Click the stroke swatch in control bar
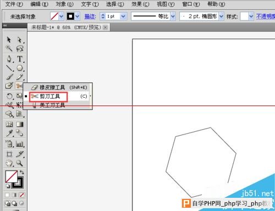The height and width of the screenshot is (211, 275). pyautogui.click(x=70, y=16)
